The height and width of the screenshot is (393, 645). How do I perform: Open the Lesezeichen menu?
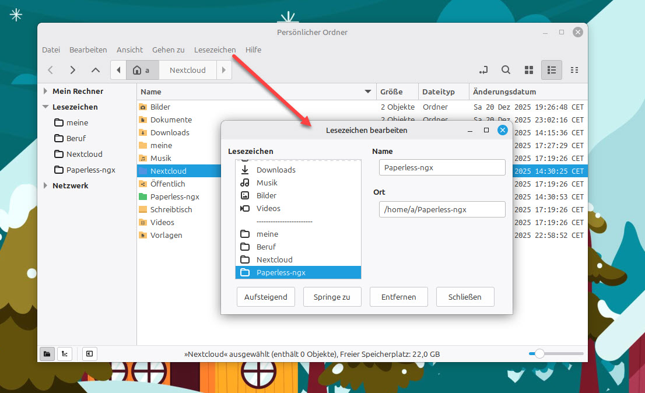(x=215, y=50)
